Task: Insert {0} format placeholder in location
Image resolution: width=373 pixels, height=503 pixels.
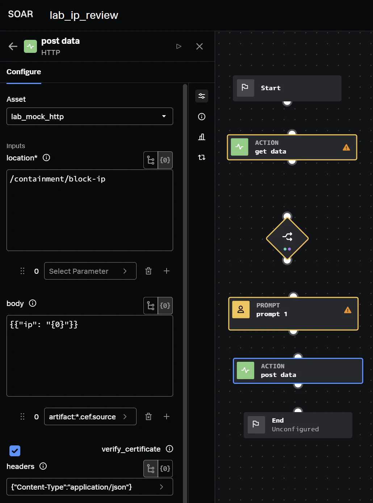Action: coord(165,160)
